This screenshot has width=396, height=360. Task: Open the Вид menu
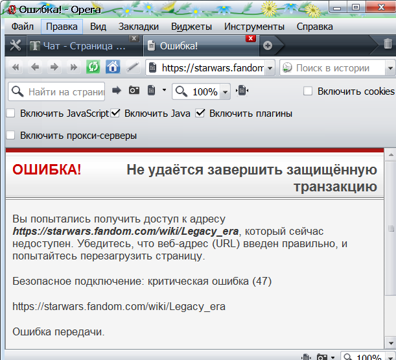(99, 27)
